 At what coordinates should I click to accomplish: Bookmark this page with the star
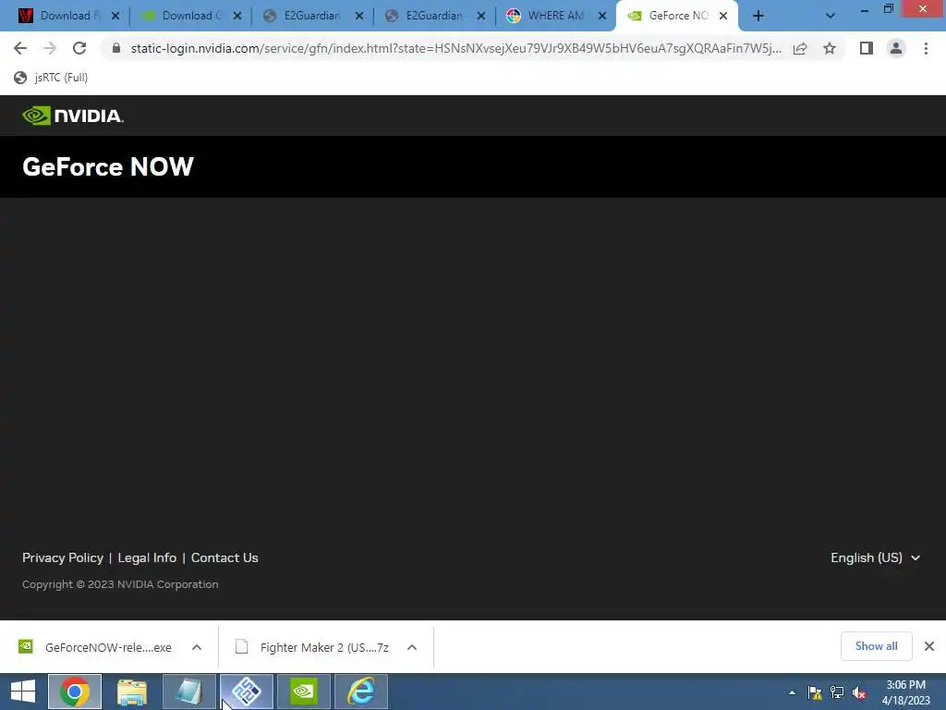pyautogui.click(x=830, y=48)
